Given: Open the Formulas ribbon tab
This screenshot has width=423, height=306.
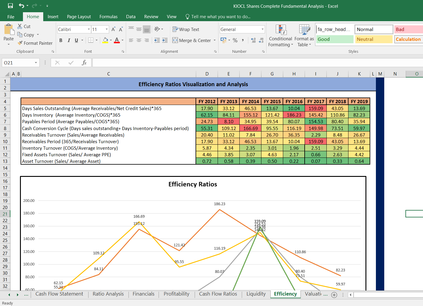Looking at the screenshot, I should pos(109,17).
